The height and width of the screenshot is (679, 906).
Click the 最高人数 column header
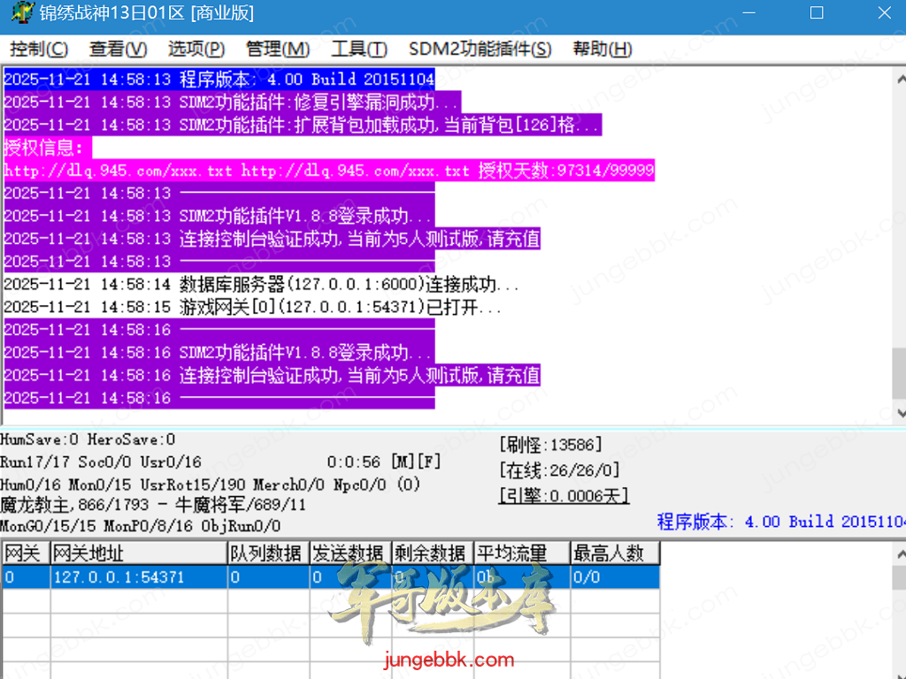[x=613, y=553]
